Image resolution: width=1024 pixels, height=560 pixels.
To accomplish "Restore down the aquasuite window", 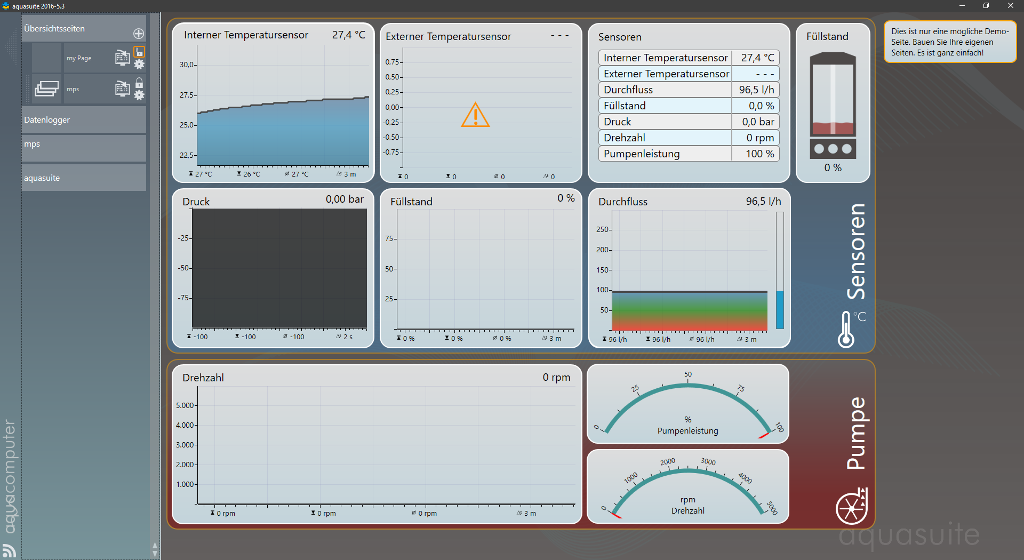I will pyautogui.click(x=986, y=6).
